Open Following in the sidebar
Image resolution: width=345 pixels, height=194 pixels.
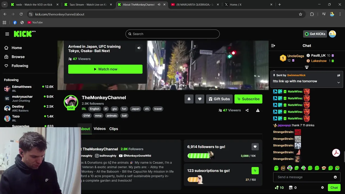tap(19, 66)
